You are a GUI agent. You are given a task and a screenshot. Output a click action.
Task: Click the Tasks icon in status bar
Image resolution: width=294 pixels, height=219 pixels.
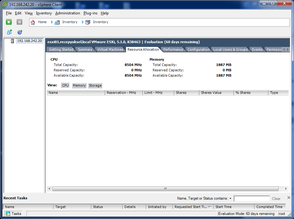coord(8,214)
